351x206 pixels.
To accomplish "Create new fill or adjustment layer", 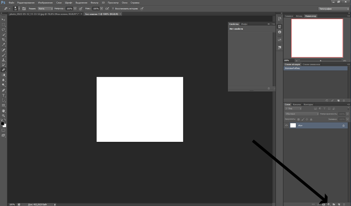I will tap(329, 204).
